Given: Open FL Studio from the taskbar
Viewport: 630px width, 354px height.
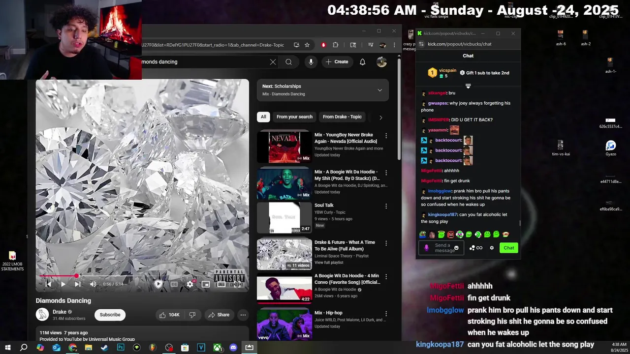Looking at the screenshot, I should pos(153,348).
